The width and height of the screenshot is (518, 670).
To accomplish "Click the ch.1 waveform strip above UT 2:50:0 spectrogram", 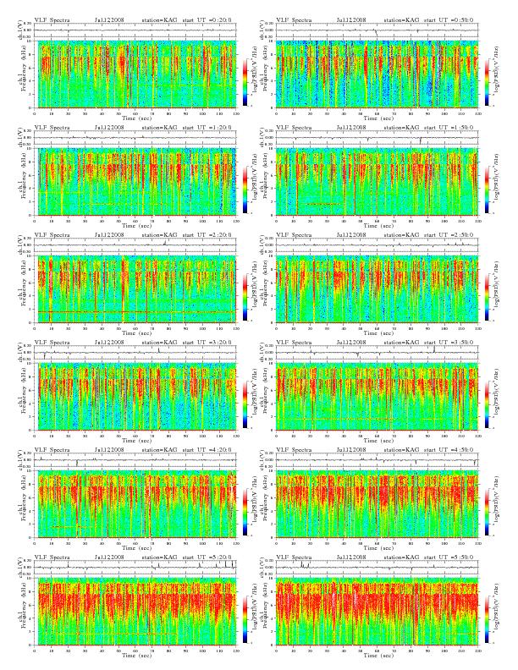I will coord(377,245).
